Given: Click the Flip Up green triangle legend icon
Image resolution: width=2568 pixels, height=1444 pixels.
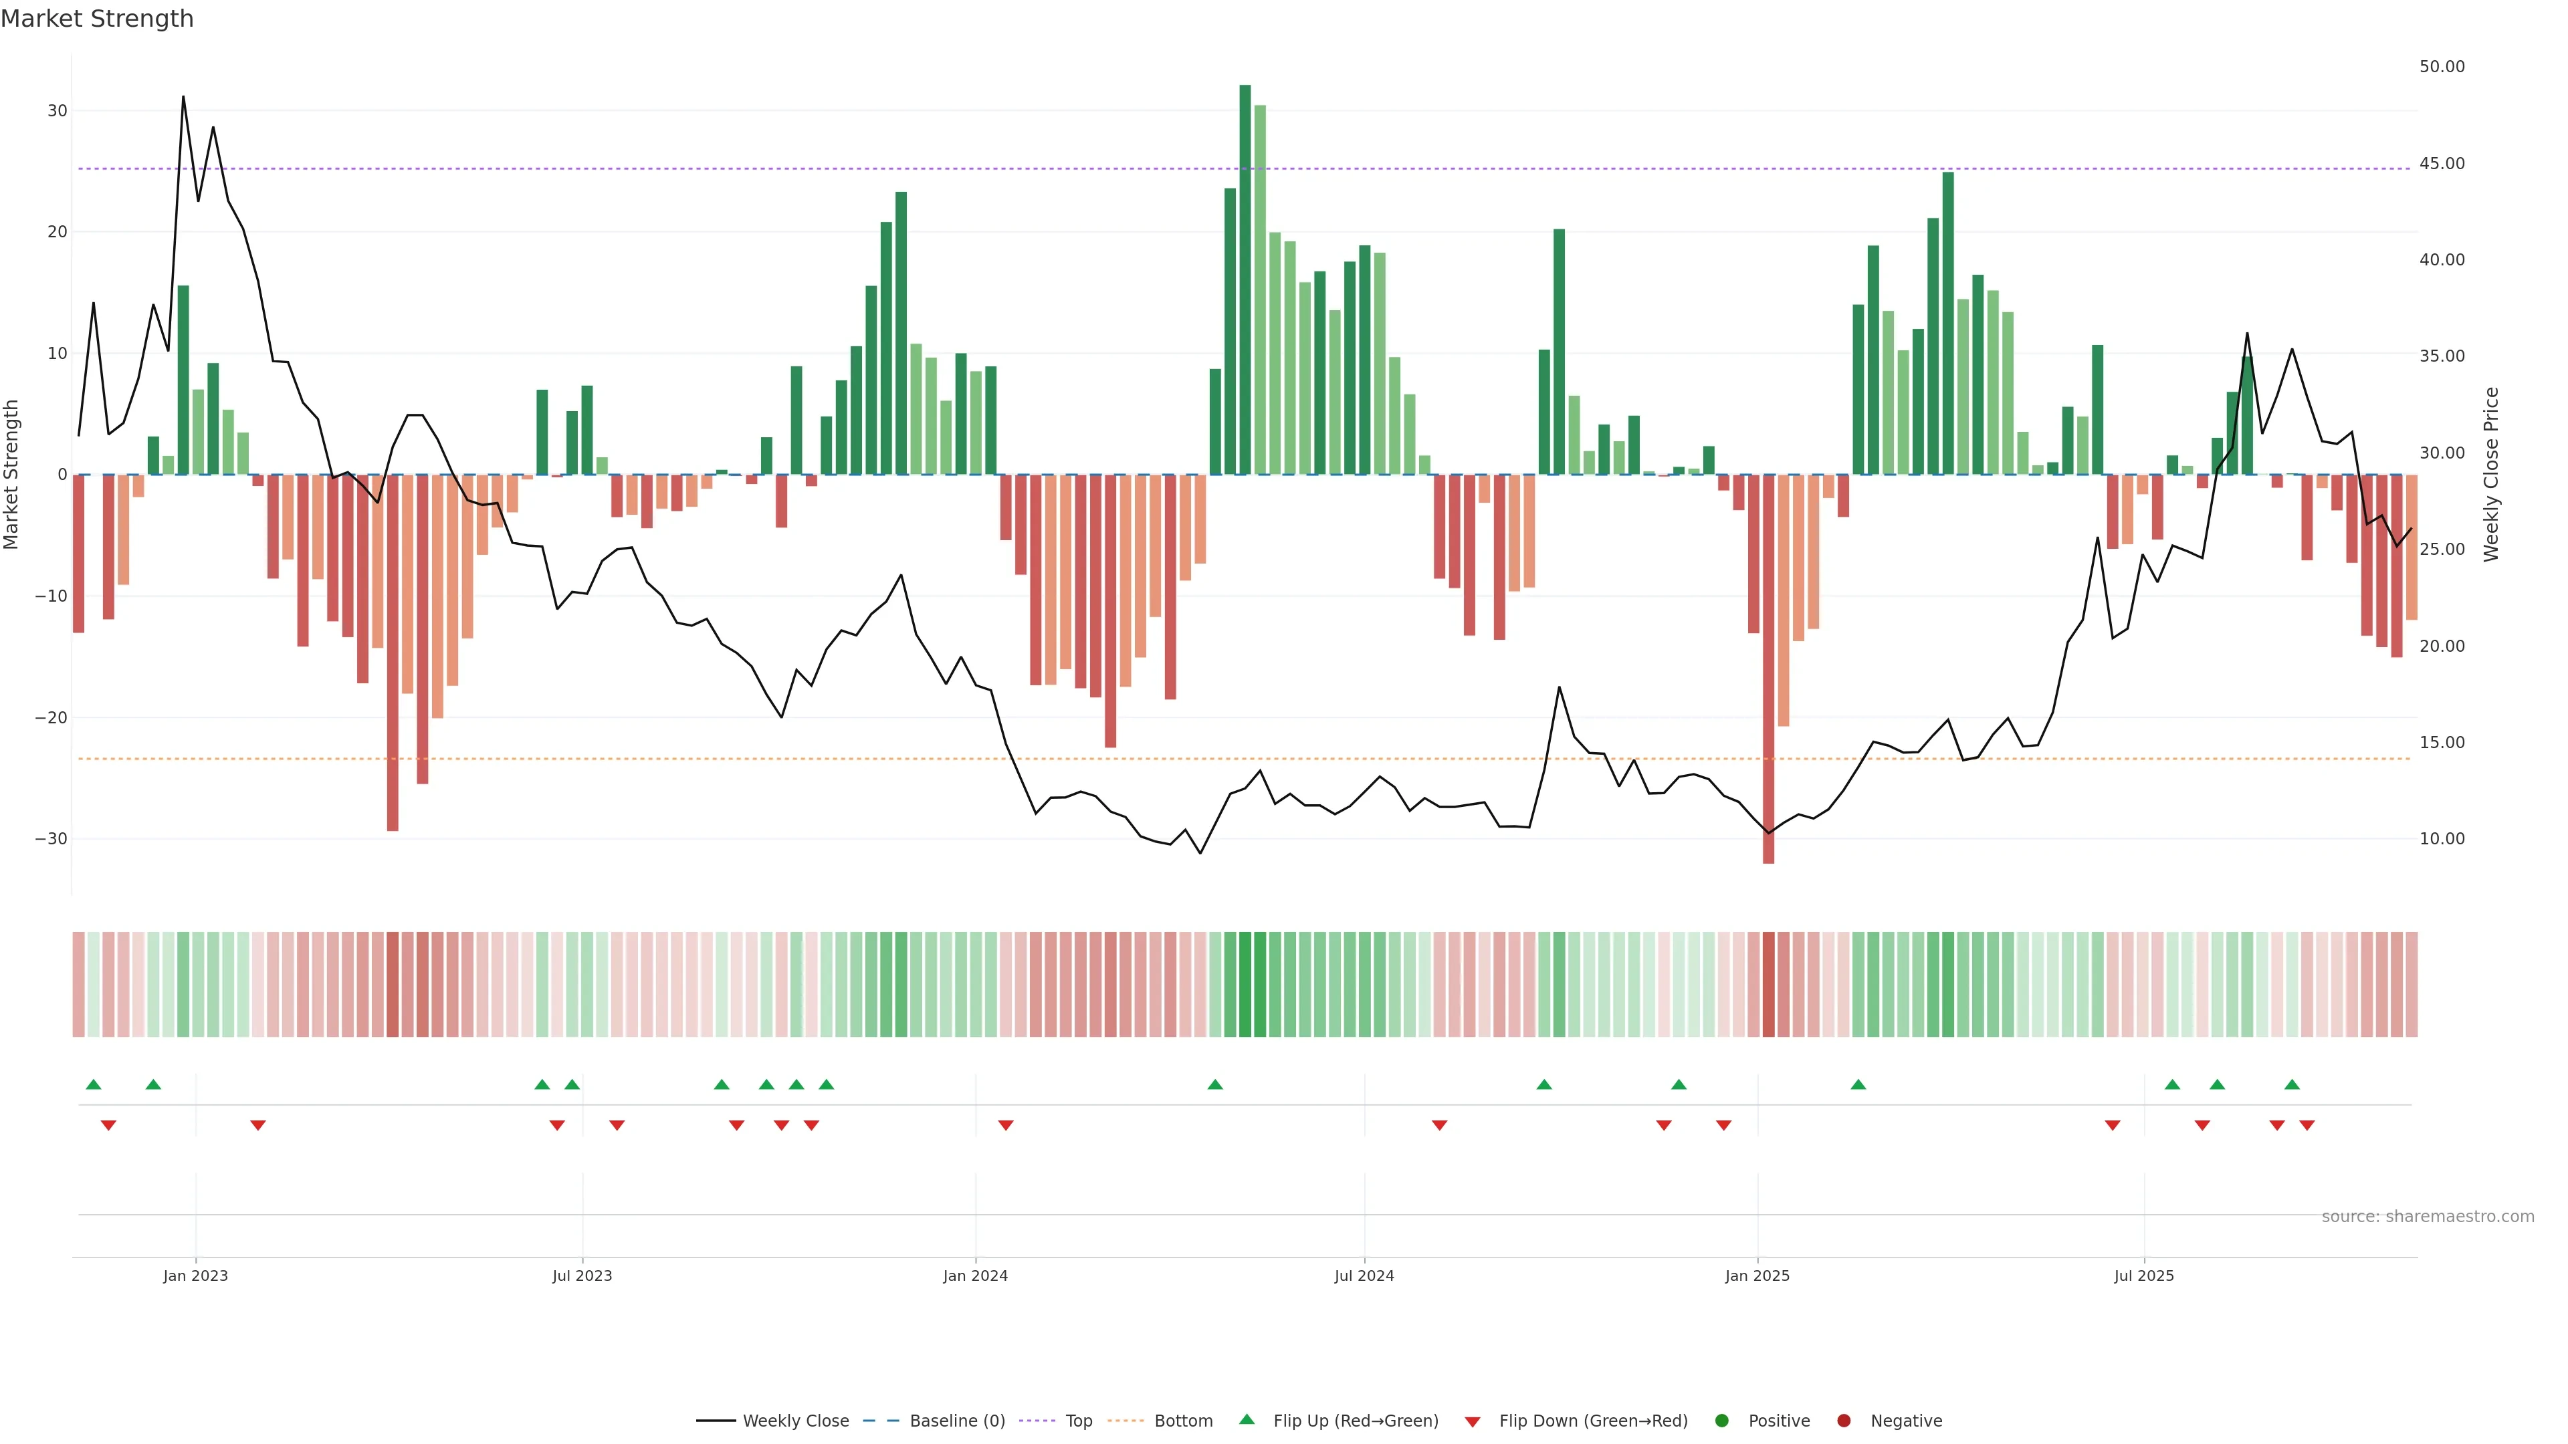Looking at the screenshot, I should coord(1246,1419).
